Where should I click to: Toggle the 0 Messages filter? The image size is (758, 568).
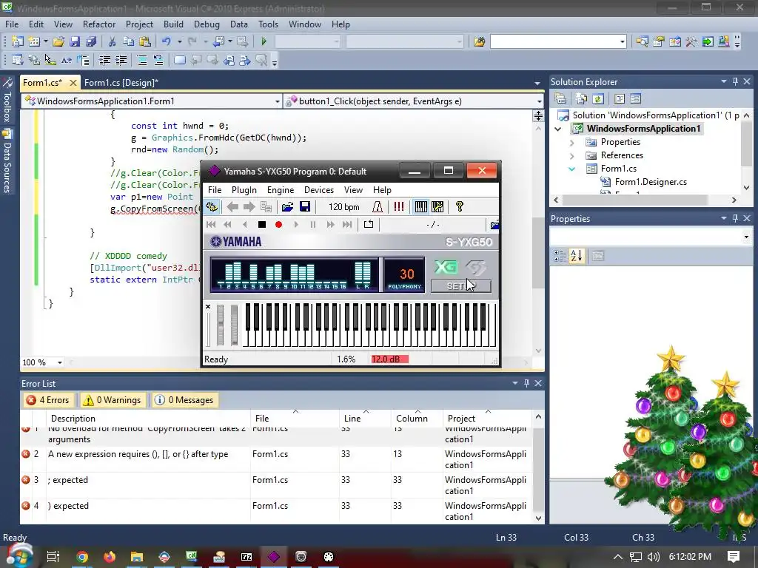click(184, 400)
